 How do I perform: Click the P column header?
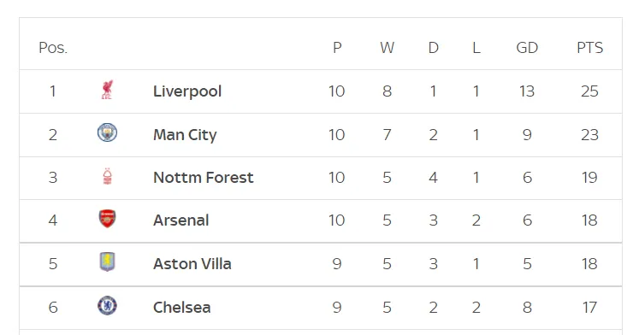tap(337, 48)
